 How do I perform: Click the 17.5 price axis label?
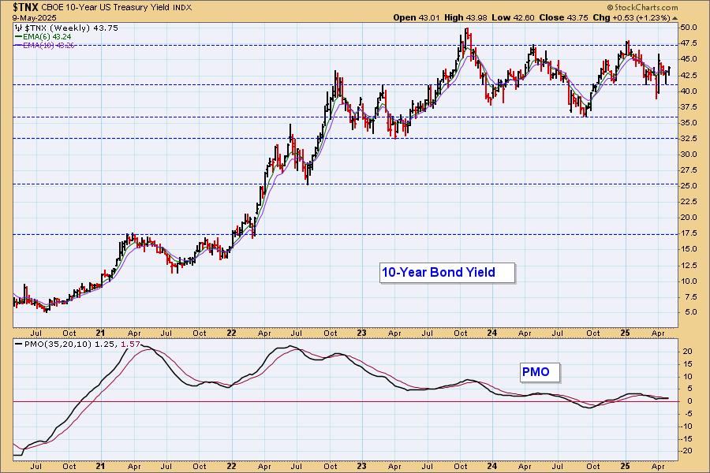pos(688,233)
